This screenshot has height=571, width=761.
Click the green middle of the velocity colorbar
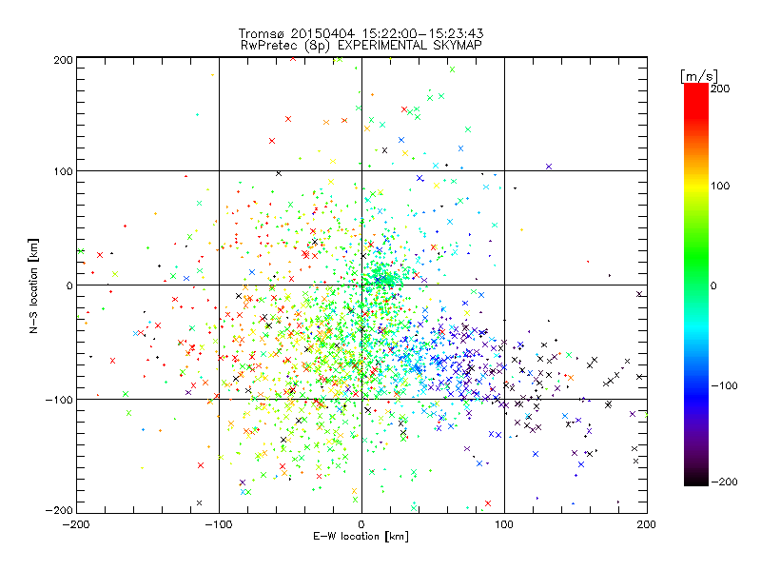pos(696,263)
